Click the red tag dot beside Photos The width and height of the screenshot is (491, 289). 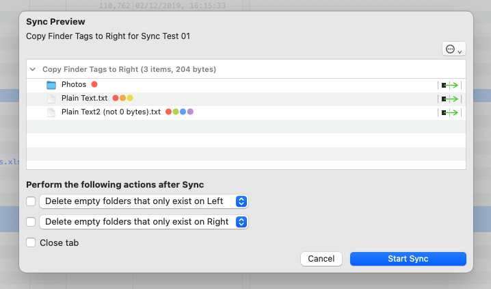94,84
